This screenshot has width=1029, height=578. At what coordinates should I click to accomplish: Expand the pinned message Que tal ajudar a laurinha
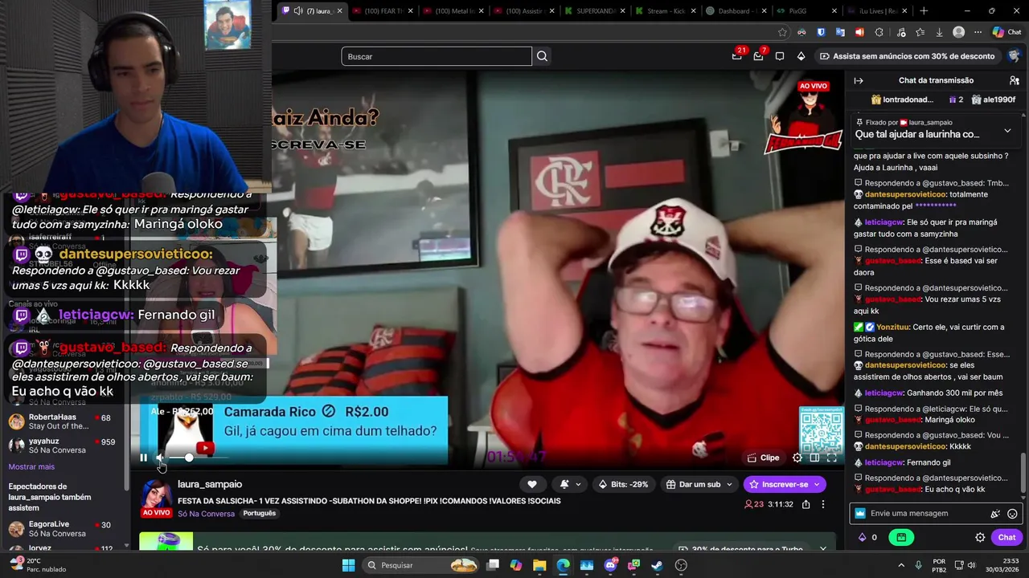pyautogui.click(x=1007, y=131)
